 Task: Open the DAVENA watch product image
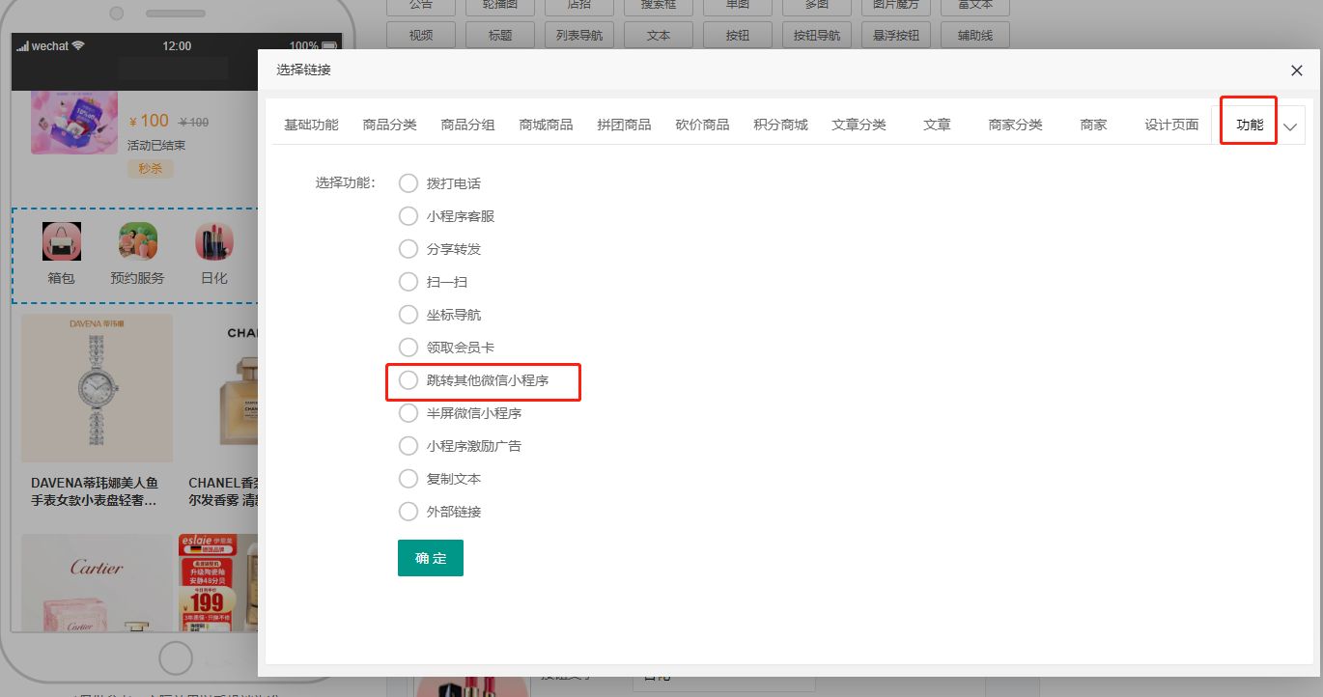tap(97, 388)
